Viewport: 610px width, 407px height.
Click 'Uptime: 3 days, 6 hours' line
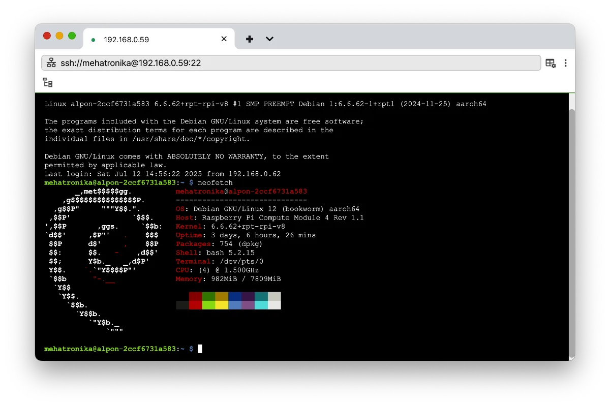click(x=246, y=235)
